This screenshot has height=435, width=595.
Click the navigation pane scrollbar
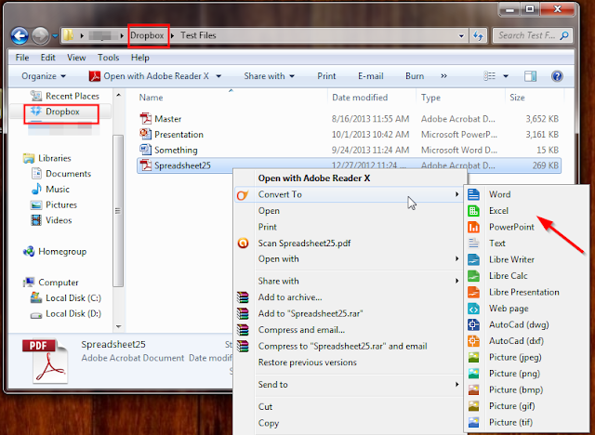pos(118,210)
